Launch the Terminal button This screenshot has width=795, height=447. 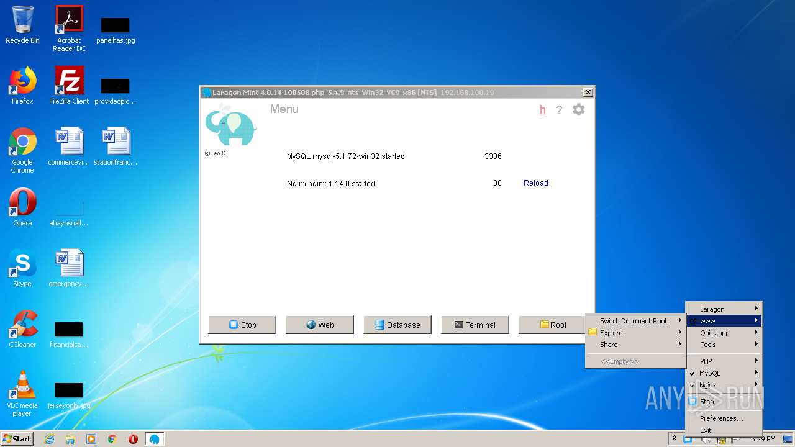tap(475, 325)
